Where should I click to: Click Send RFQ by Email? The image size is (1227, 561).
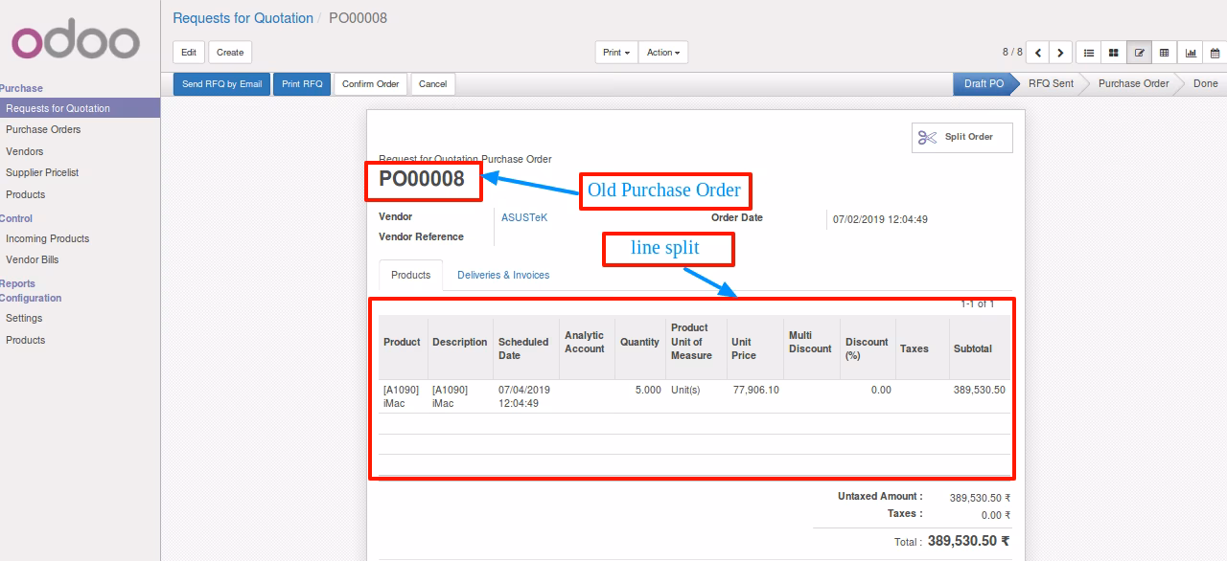[x=221, y=84]
